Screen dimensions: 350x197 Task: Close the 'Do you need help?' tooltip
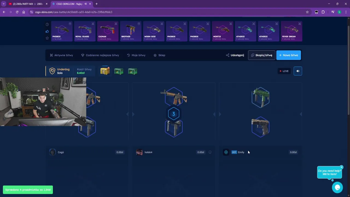342,167
